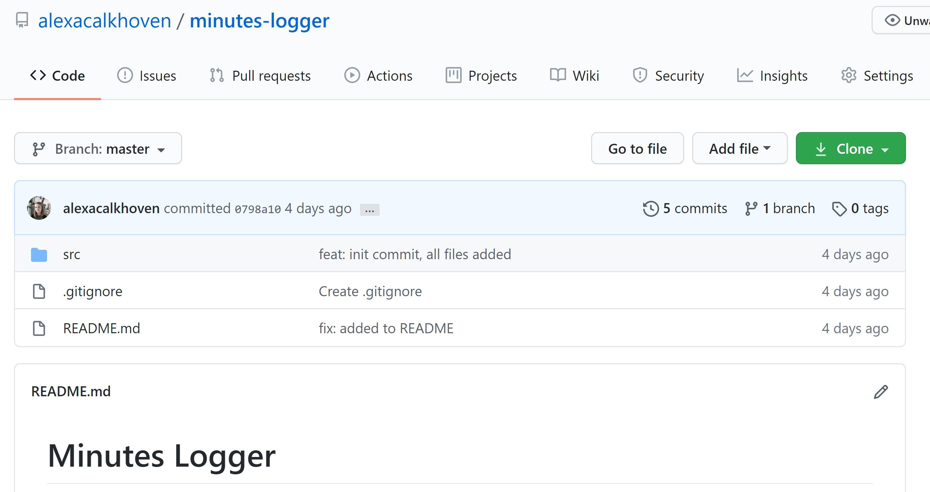The image size is (930, 492).
Task: Expand the Add file dropdown menu
Action: point(739,148)
